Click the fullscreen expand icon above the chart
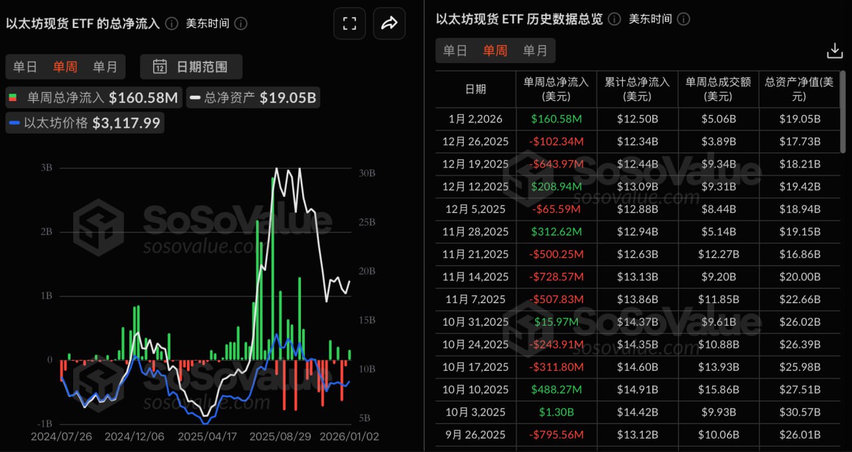This screenshot has height=452, width=852. pyautogui.click(x=349, y=23)
